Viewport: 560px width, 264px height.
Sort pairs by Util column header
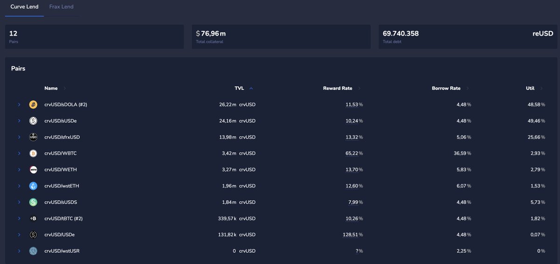[530, 88]
